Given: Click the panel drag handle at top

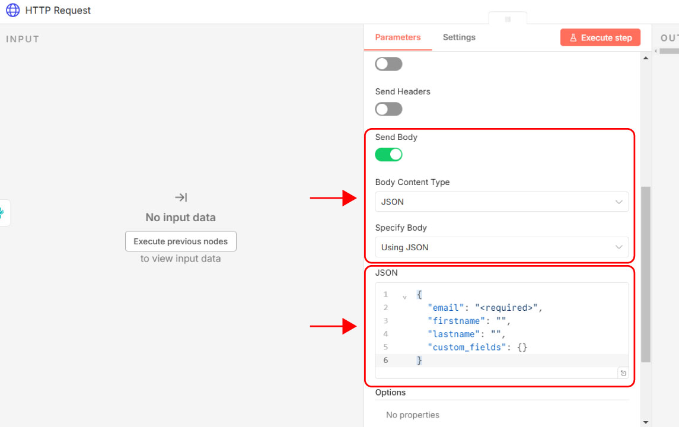Looking at the screenshot, I should pos(508,19).
